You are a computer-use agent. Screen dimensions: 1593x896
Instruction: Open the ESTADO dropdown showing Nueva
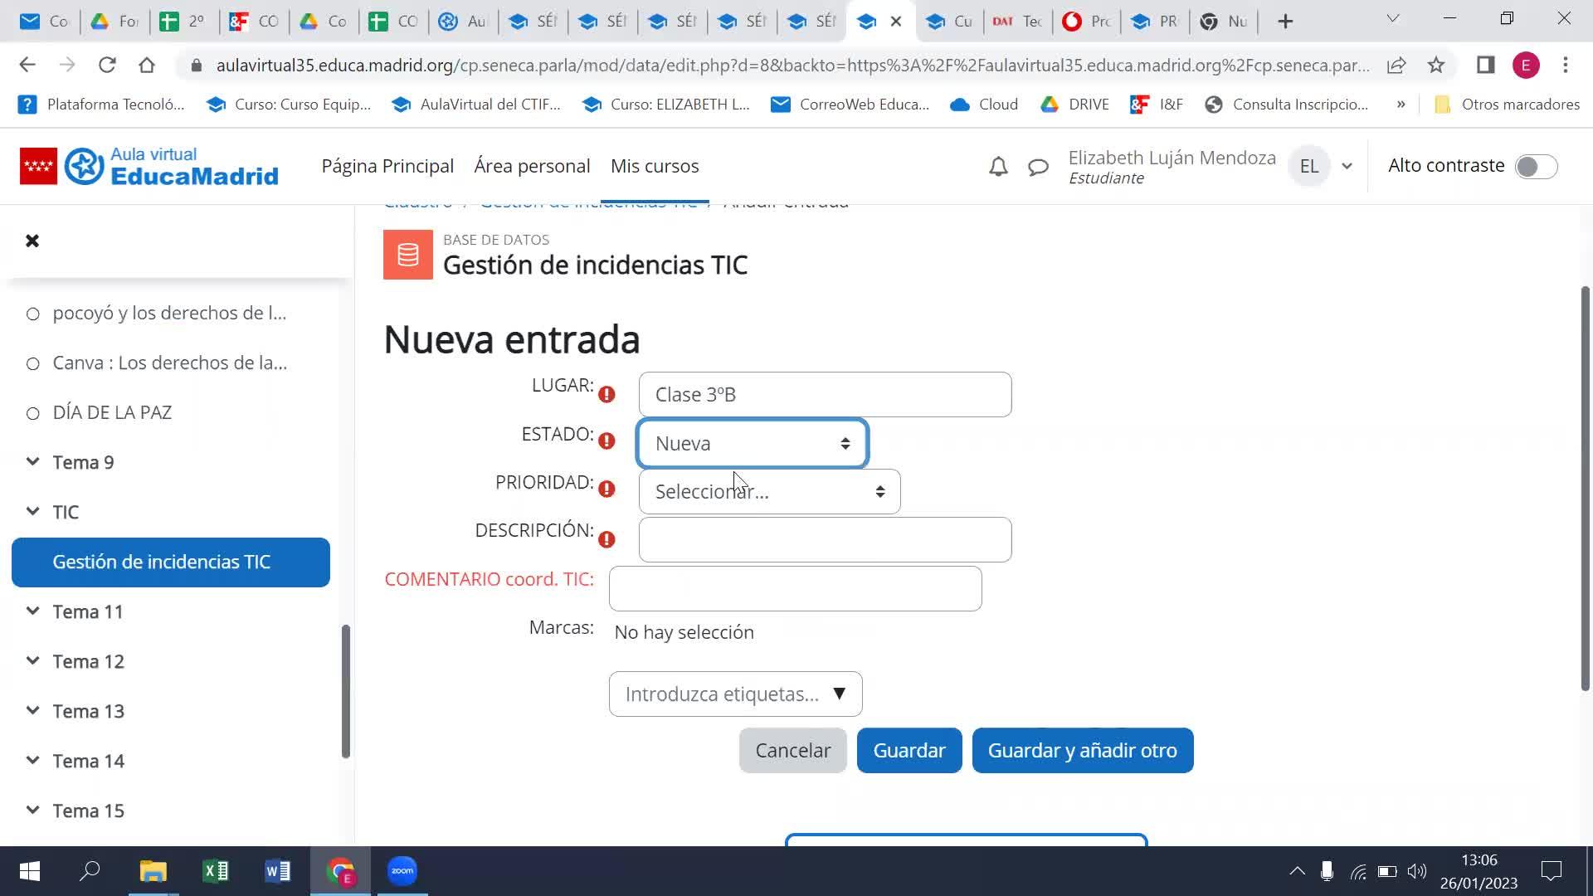752,444
